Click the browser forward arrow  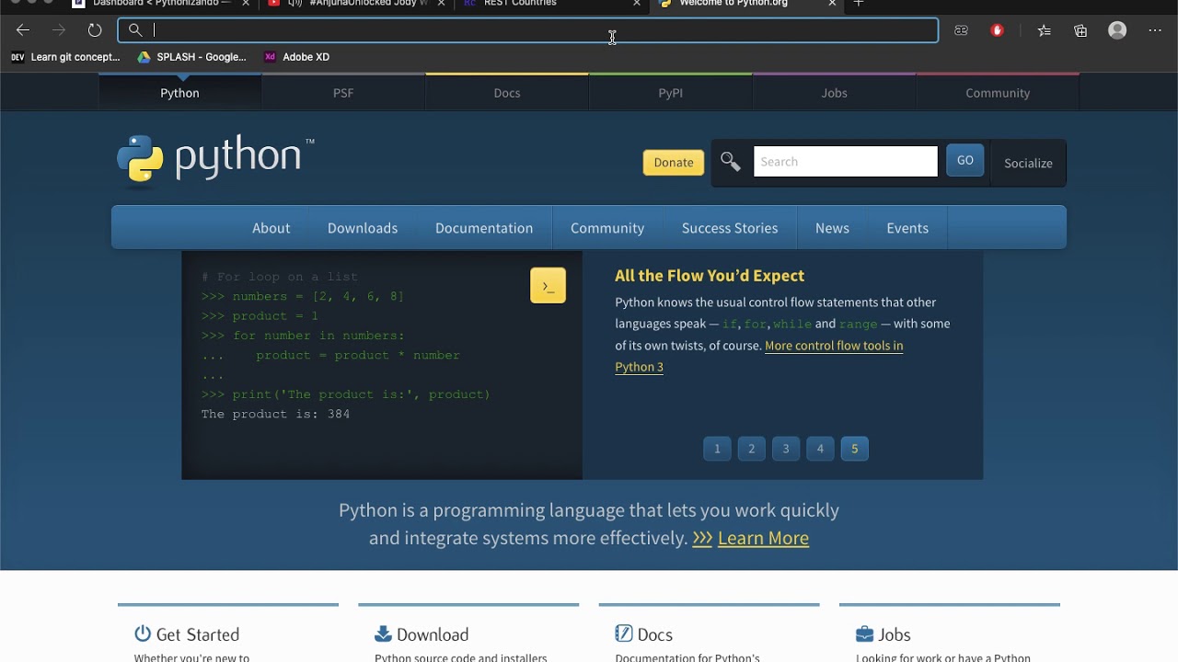(59, 30)
